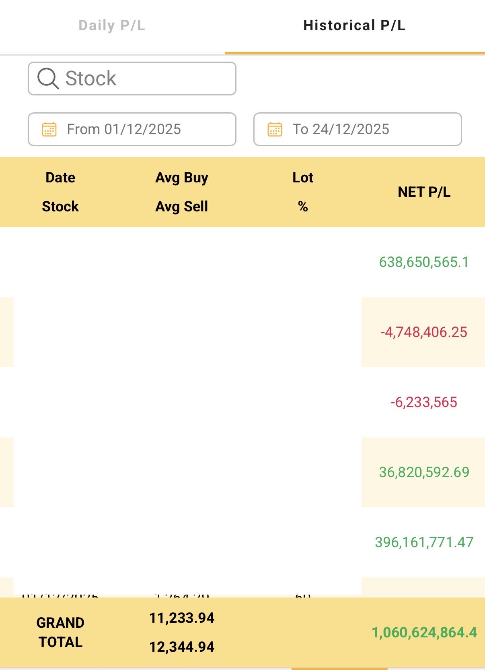Viewport: 485px width, 670px height.
Task: Click the Date column header
Action: tap(60, 178)
